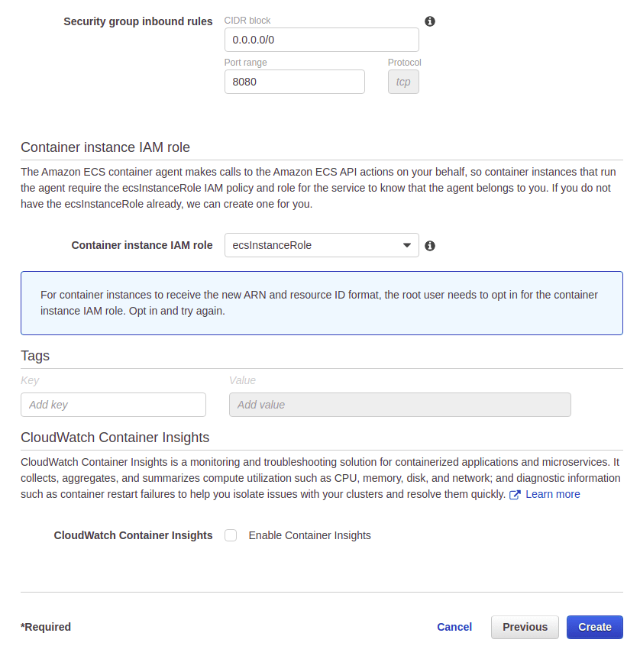Viewport: 640px width, 646px height.
Task: Focus the Port range field showing 8080
Action: pyautogui.click(x=294, y=82)
